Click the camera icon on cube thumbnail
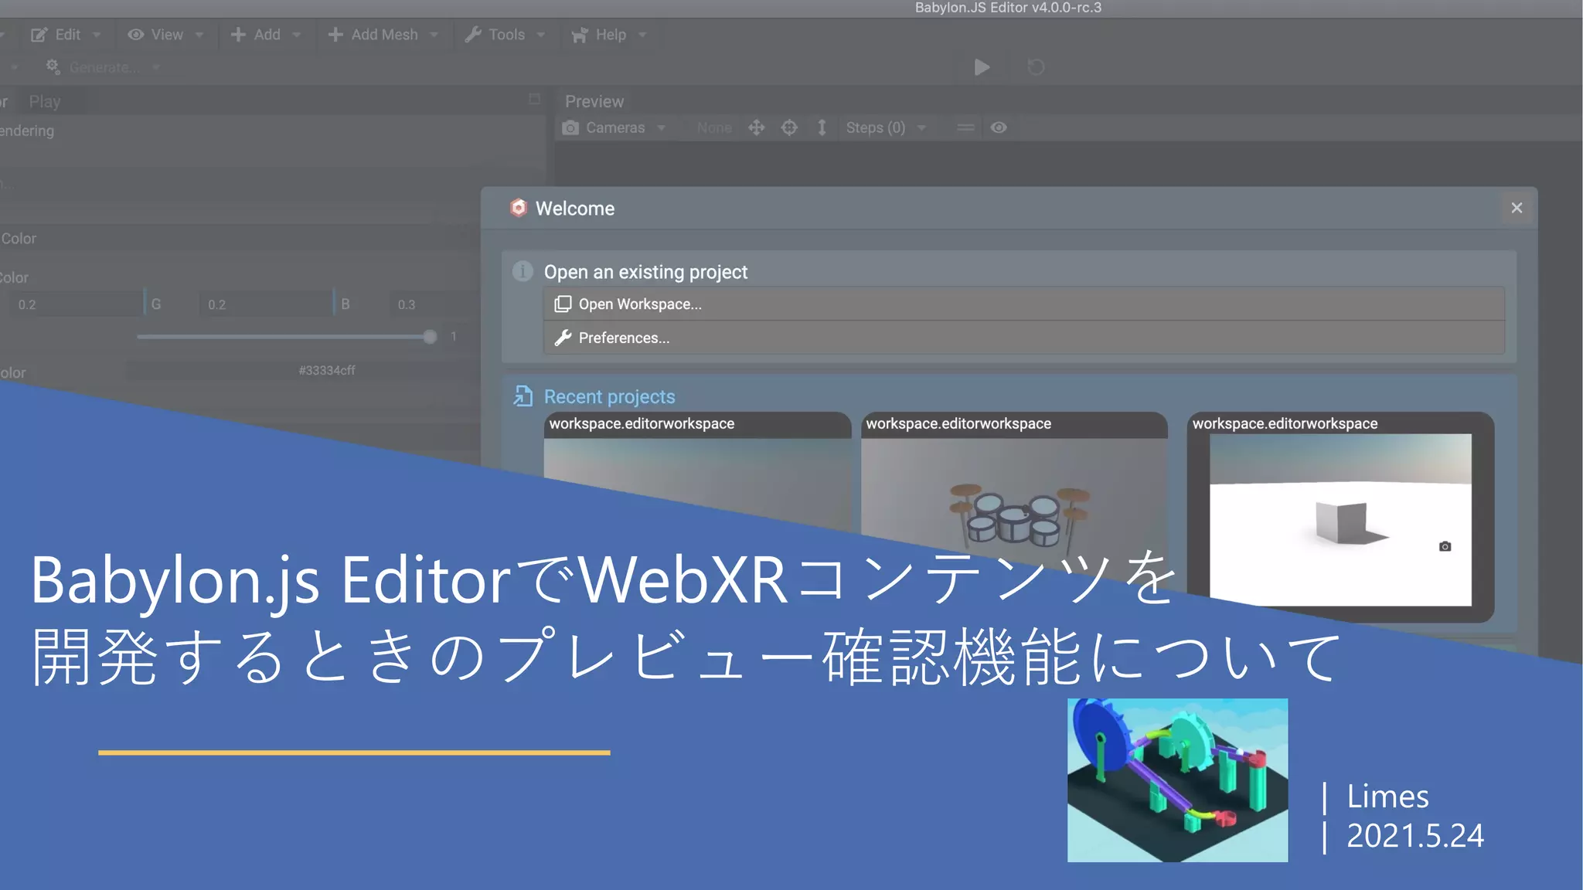Viewport: 1583px width, 890px height. point(1445,546)
